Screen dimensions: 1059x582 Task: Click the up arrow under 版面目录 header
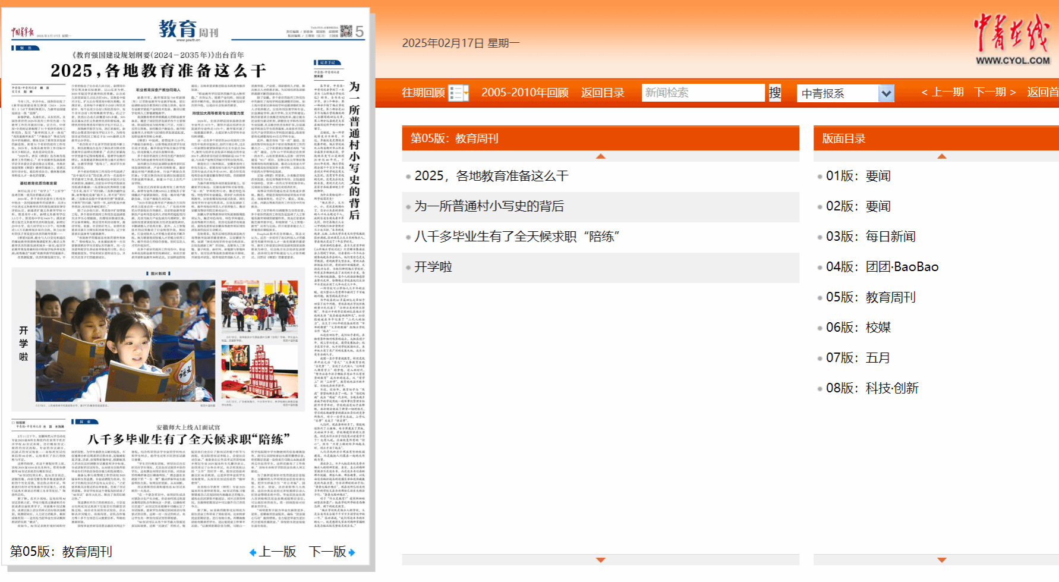tap(942, 156)
